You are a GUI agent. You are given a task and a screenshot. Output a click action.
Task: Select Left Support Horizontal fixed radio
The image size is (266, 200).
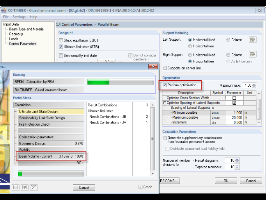point(190,40)
